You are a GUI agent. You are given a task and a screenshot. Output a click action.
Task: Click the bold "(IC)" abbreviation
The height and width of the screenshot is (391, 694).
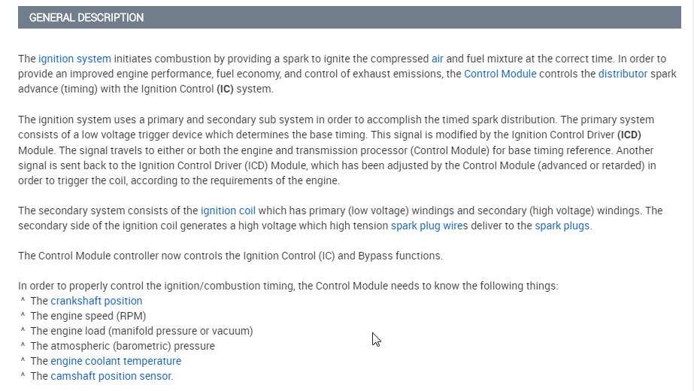click(226, 89)
